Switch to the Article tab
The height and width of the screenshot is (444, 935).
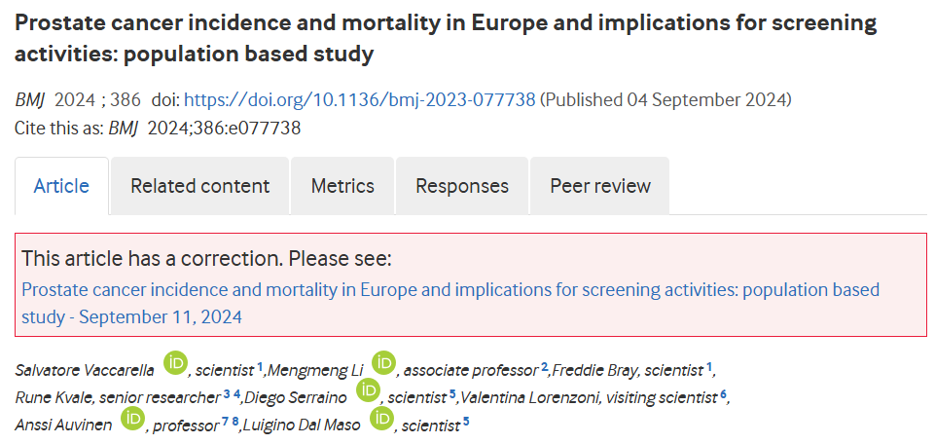point(61,186)
